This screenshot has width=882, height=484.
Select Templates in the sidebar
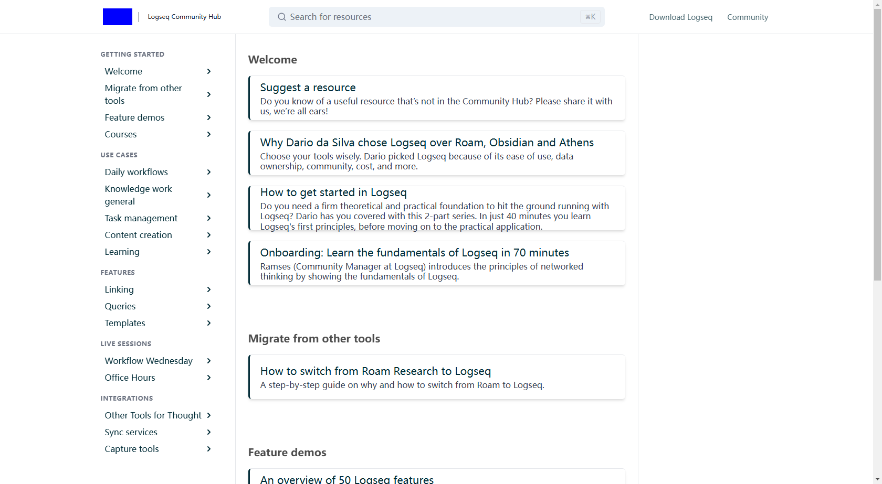click(x=125, y=323)
